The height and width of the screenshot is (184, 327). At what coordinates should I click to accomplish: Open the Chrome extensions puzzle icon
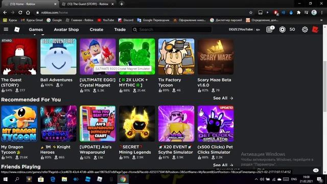298,12
